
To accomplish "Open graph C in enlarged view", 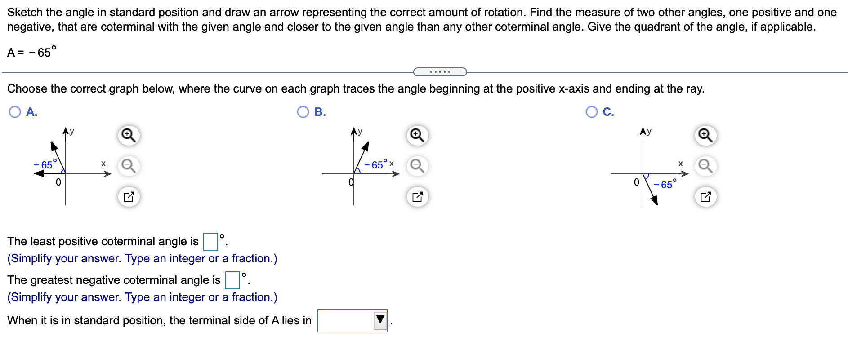I will 705,196.
